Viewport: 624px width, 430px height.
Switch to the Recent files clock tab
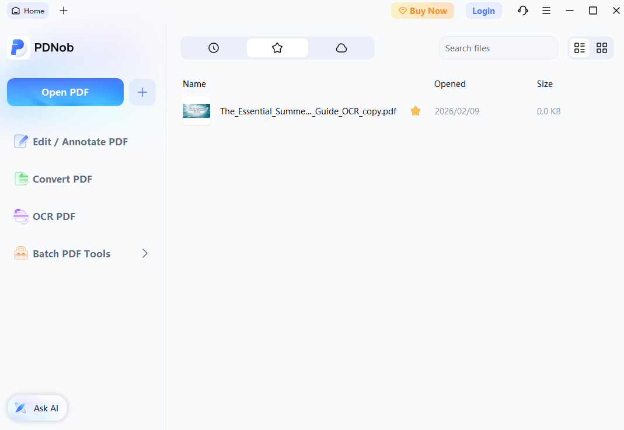tap(214, 48)
